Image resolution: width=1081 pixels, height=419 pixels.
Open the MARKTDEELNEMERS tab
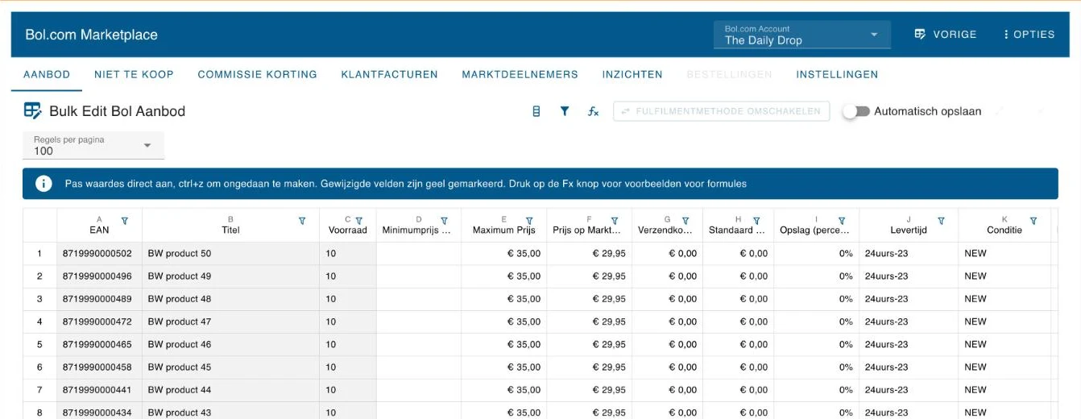click(520, 74)
